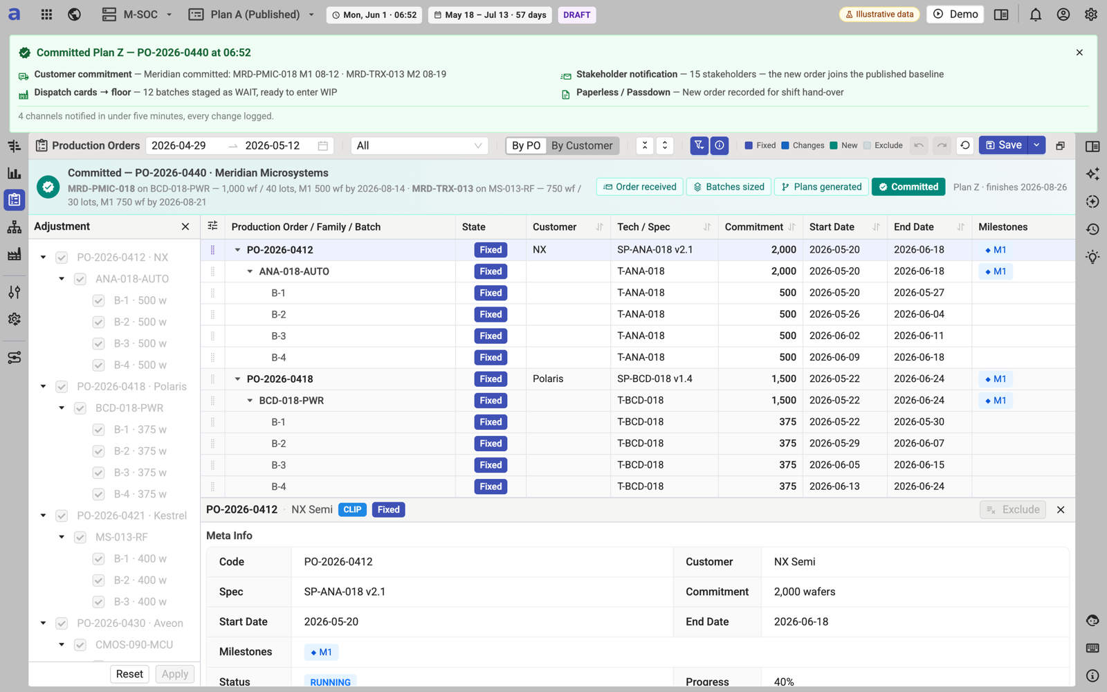Screen dimensions: 1107x692
Task: Open the factory view in left sidebar
Action: [14, 255]
